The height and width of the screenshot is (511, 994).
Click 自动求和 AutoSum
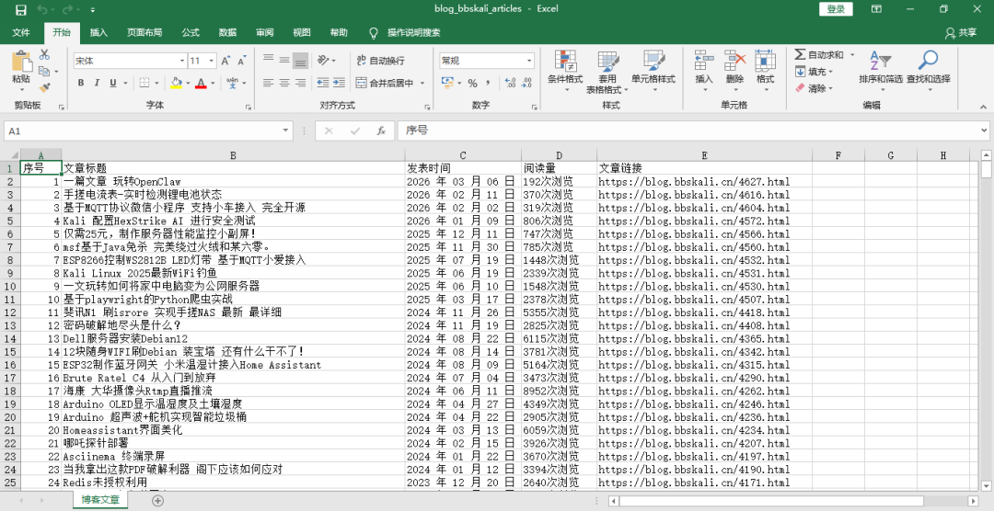(819, 55)
